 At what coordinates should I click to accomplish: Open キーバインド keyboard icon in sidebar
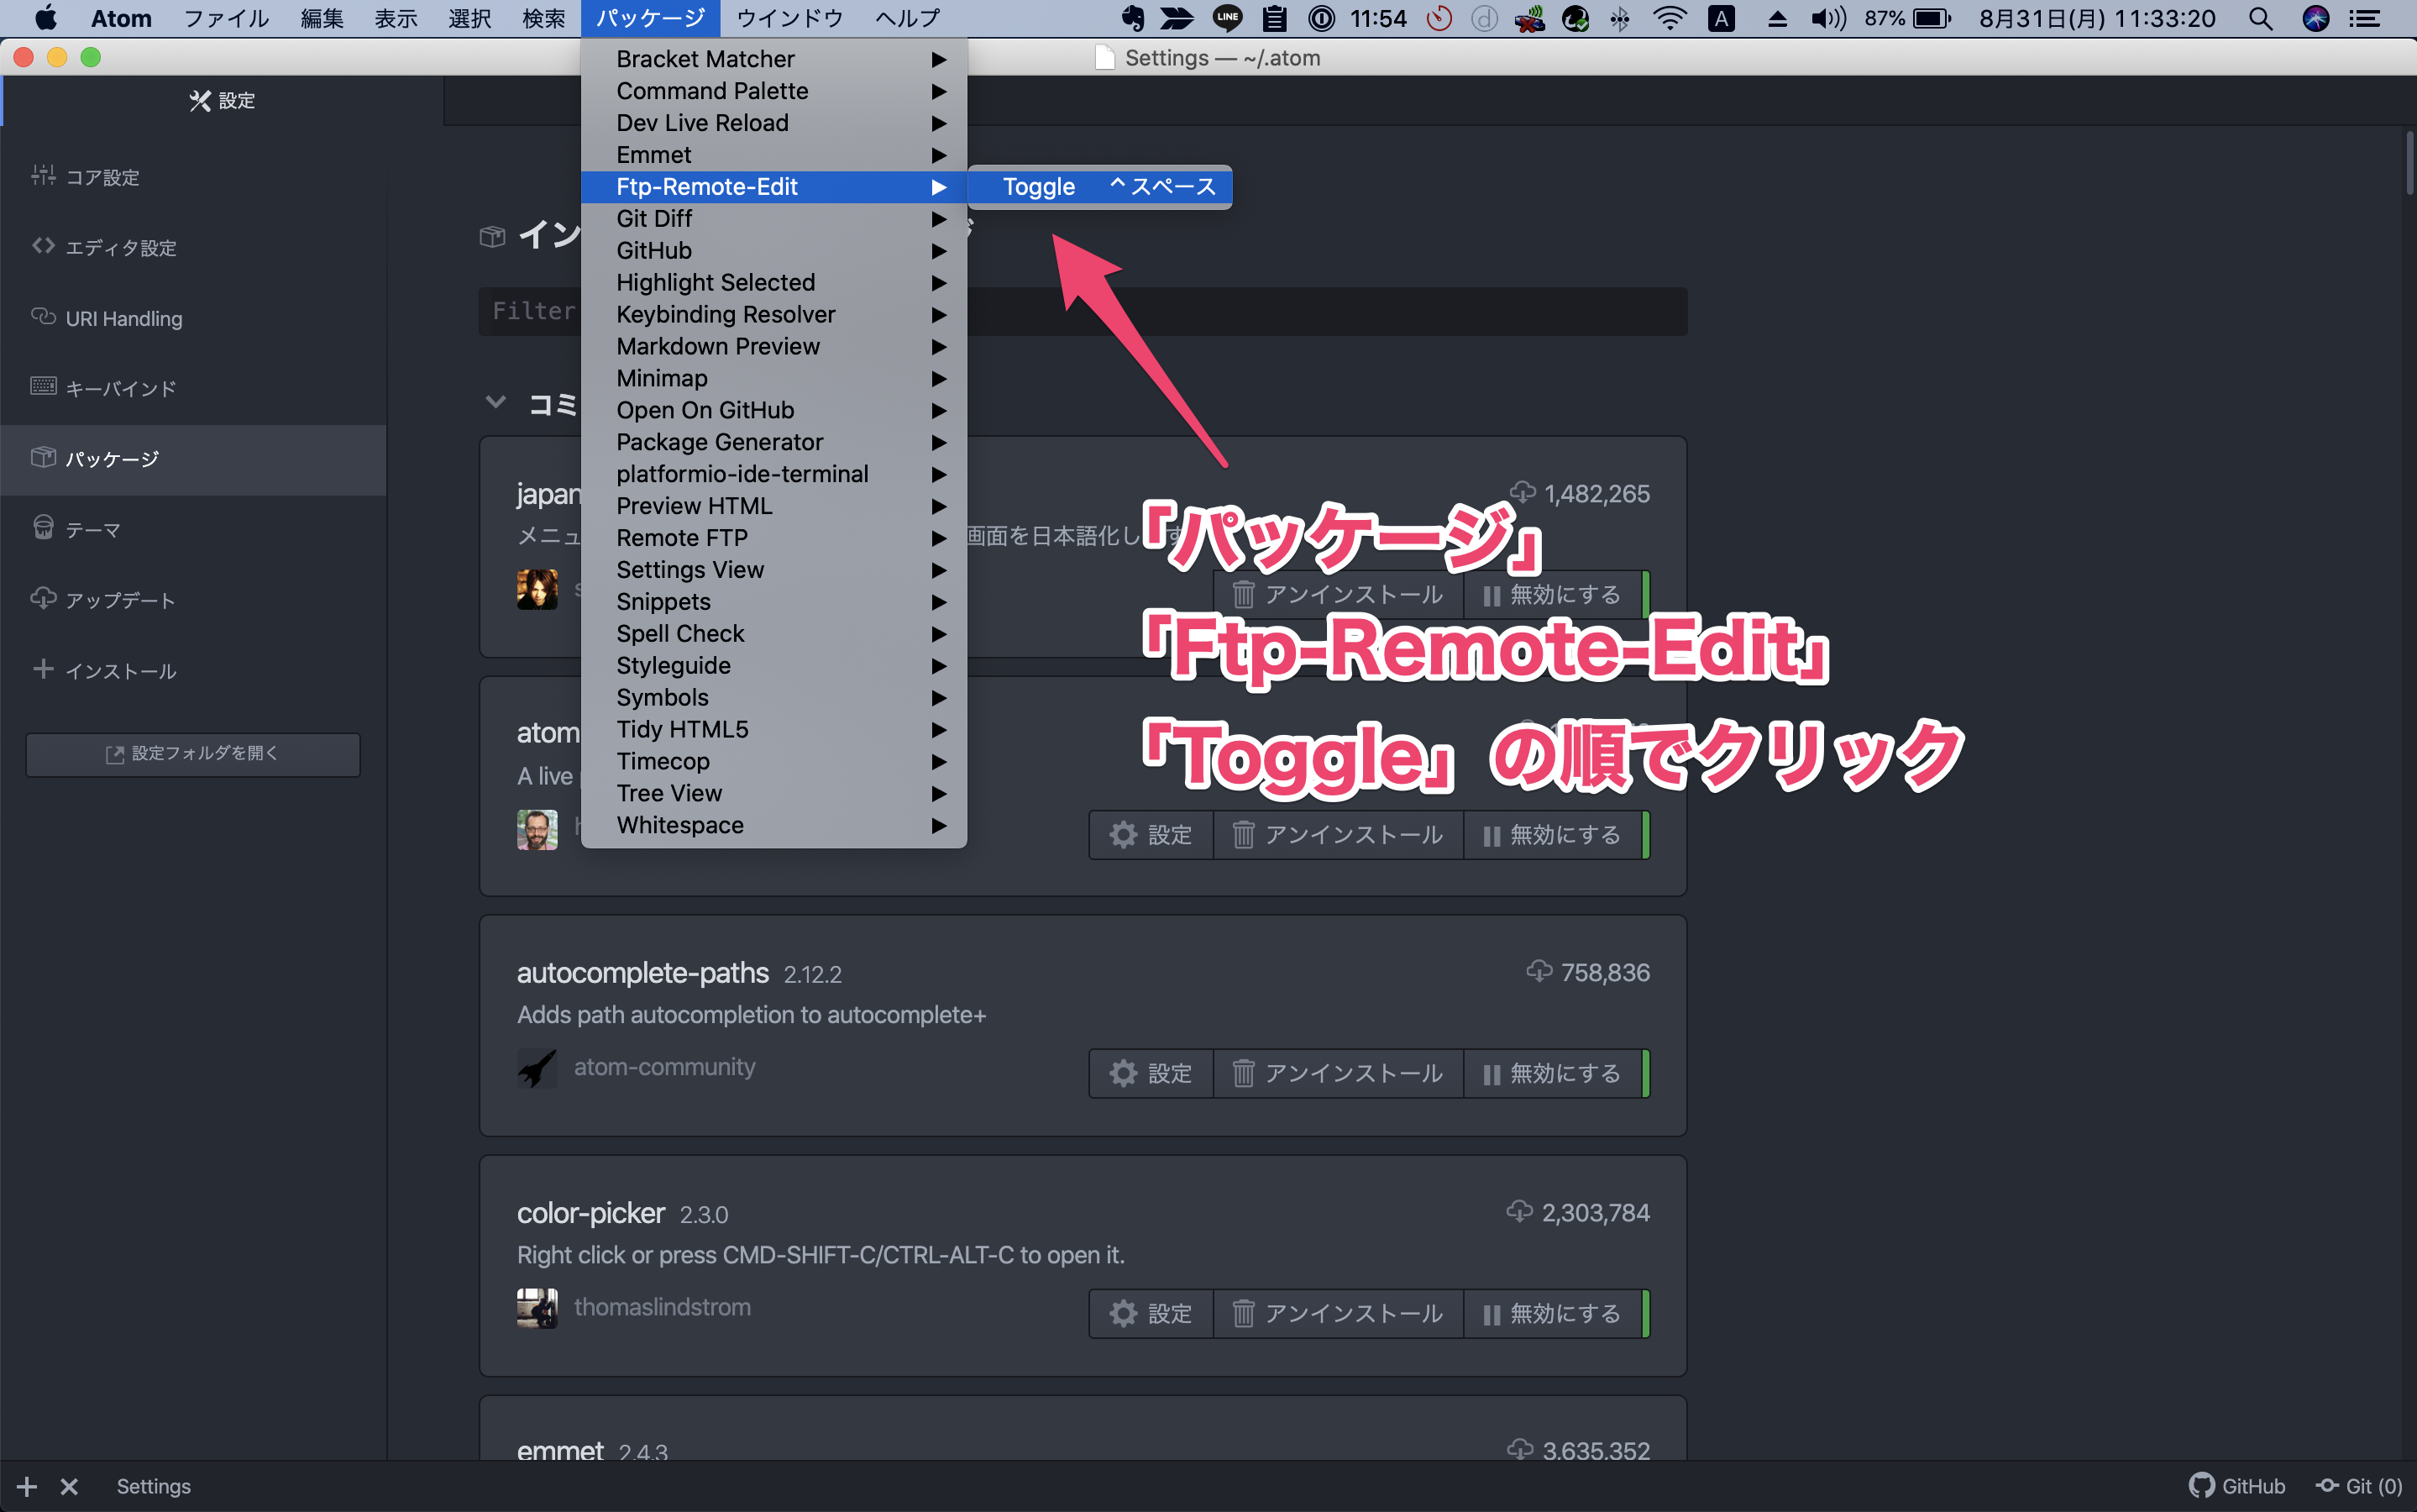(43, 387)
